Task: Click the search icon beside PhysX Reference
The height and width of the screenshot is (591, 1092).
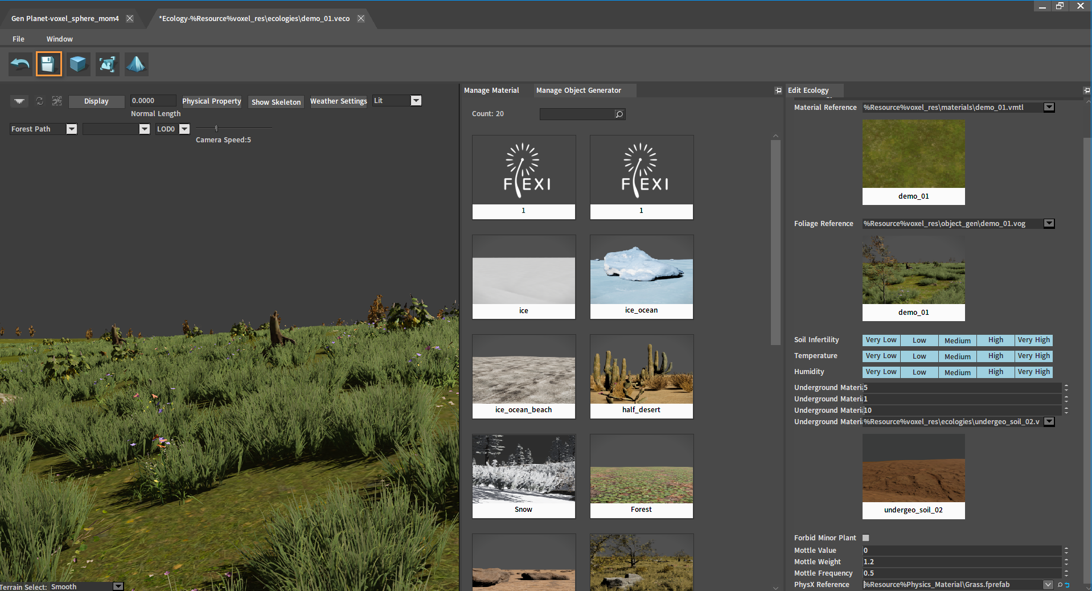Action: (1060, 585)
